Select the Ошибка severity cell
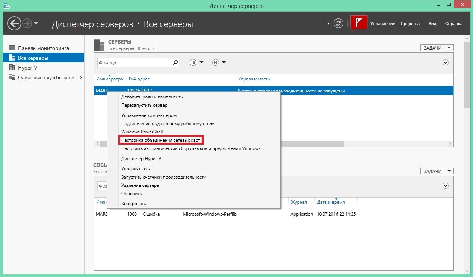Screen dimensions: 473x277 pos(151,214)
